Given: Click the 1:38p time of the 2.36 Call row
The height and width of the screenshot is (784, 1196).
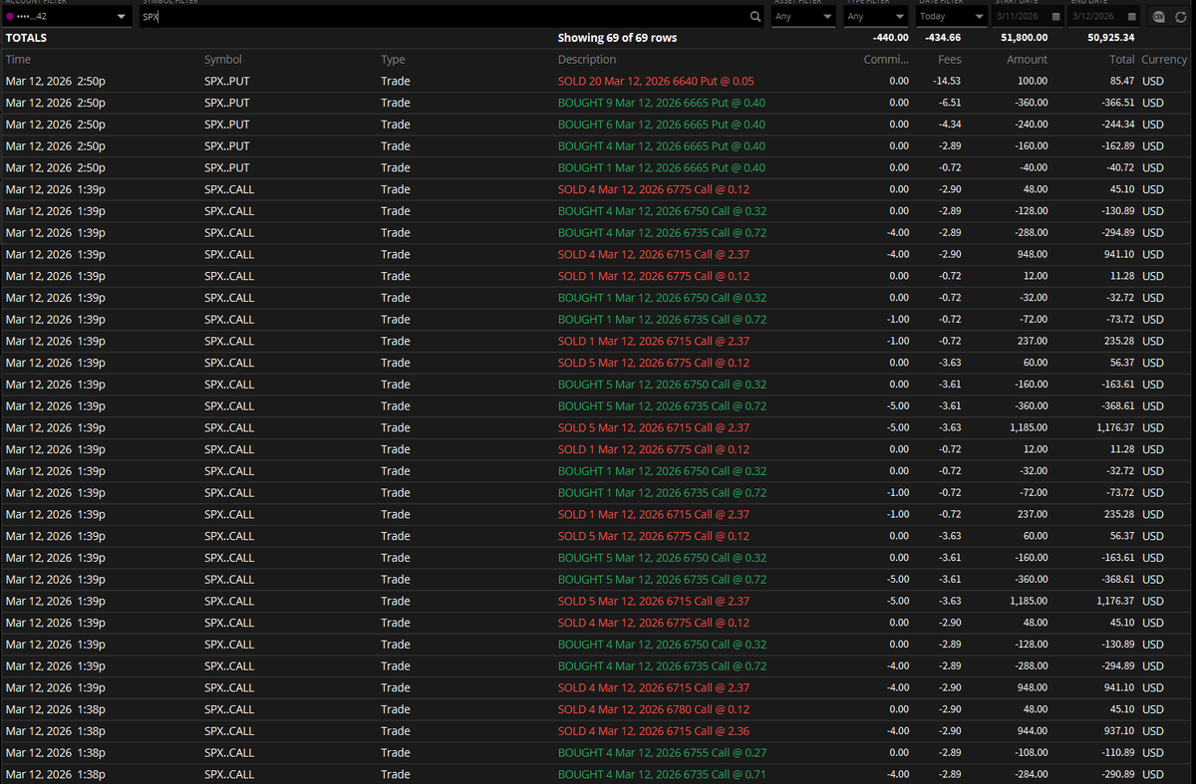Looking at the screenshot, I should 92,731.
